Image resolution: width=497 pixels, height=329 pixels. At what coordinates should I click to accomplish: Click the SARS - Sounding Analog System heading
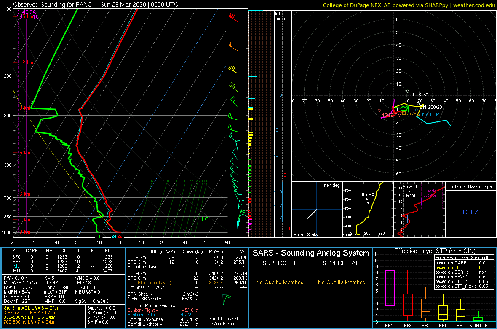click(311, 253)
